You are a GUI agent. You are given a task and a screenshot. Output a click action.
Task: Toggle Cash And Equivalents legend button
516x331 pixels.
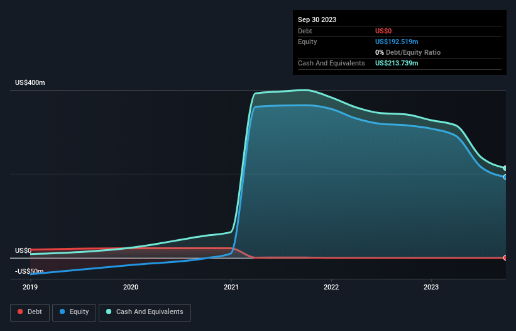(x=145, y=312)
